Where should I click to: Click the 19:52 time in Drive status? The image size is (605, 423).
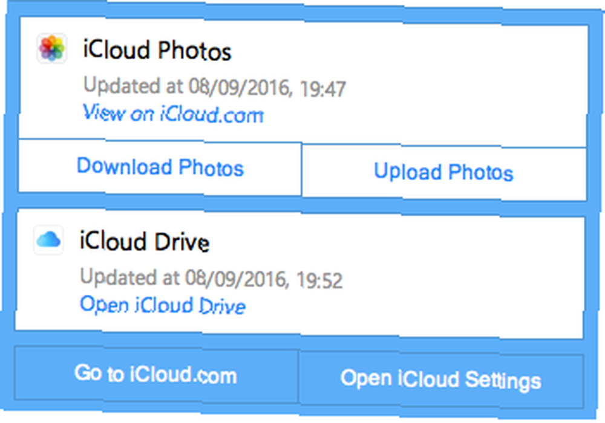tap(319, 280)
